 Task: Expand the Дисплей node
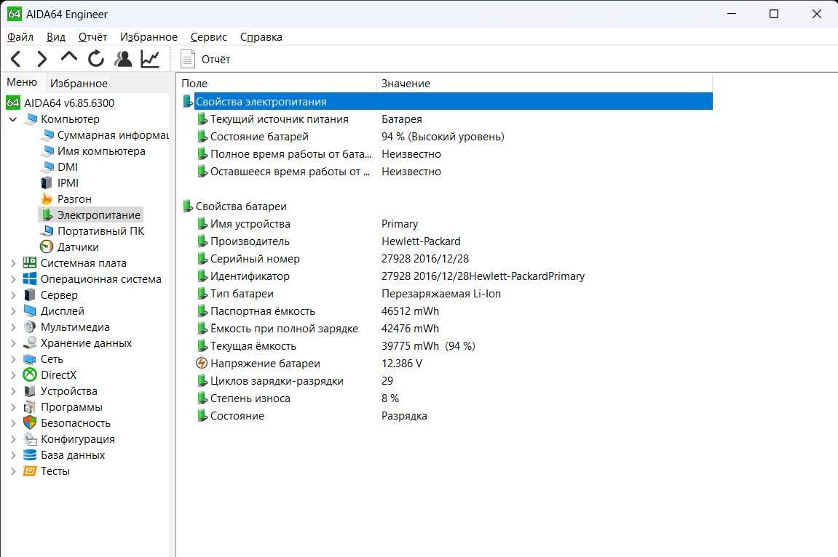13,311
